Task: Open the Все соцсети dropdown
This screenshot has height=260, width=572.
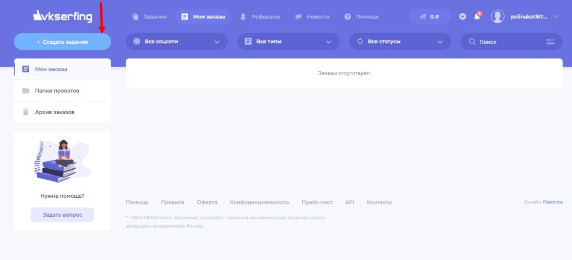Action: click(x=177, y=42)
